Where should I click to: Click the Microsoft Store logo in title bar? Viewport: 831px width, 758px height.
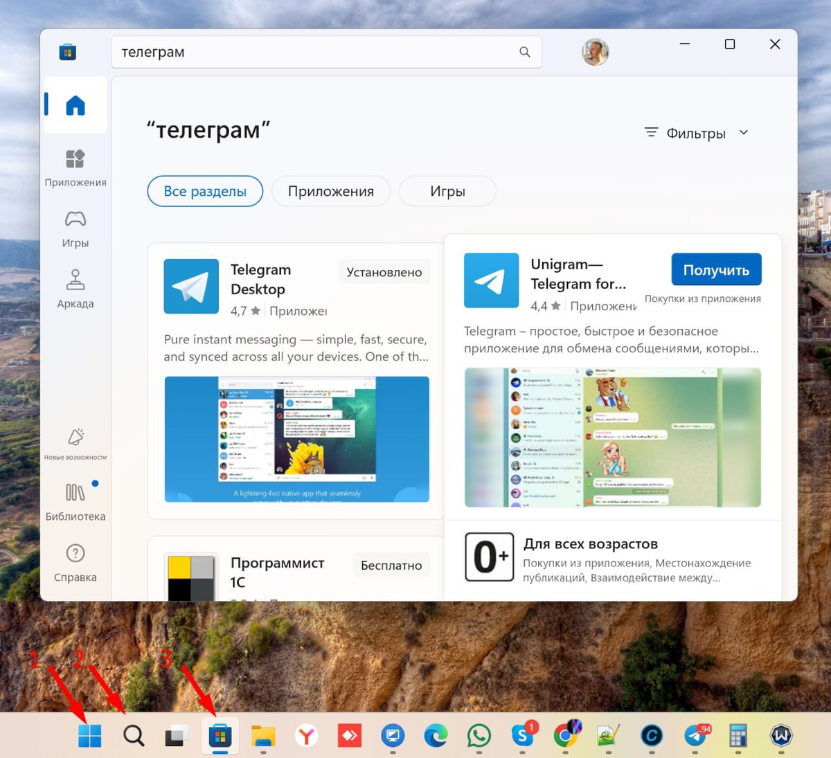point(67,52)
